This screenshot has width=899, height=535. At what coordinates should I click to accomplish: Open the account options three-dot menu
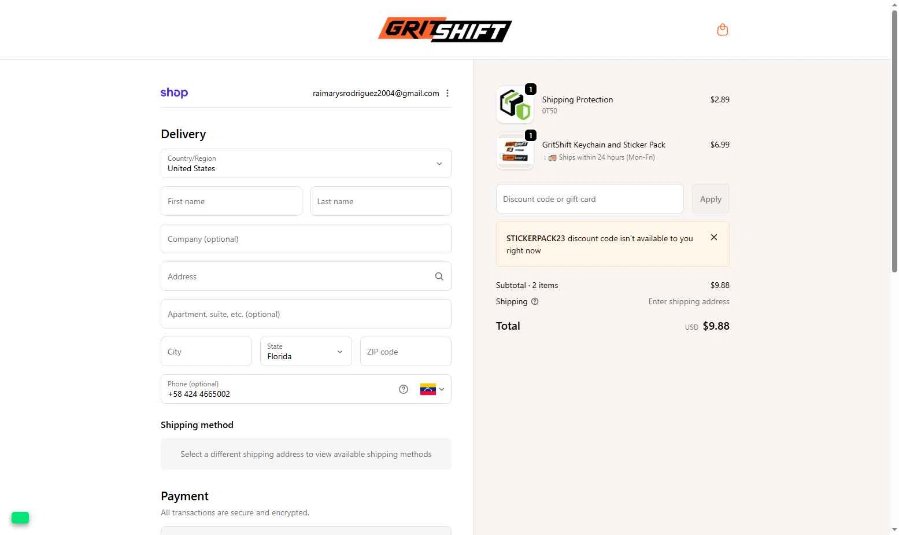click(x=447, y=93)
